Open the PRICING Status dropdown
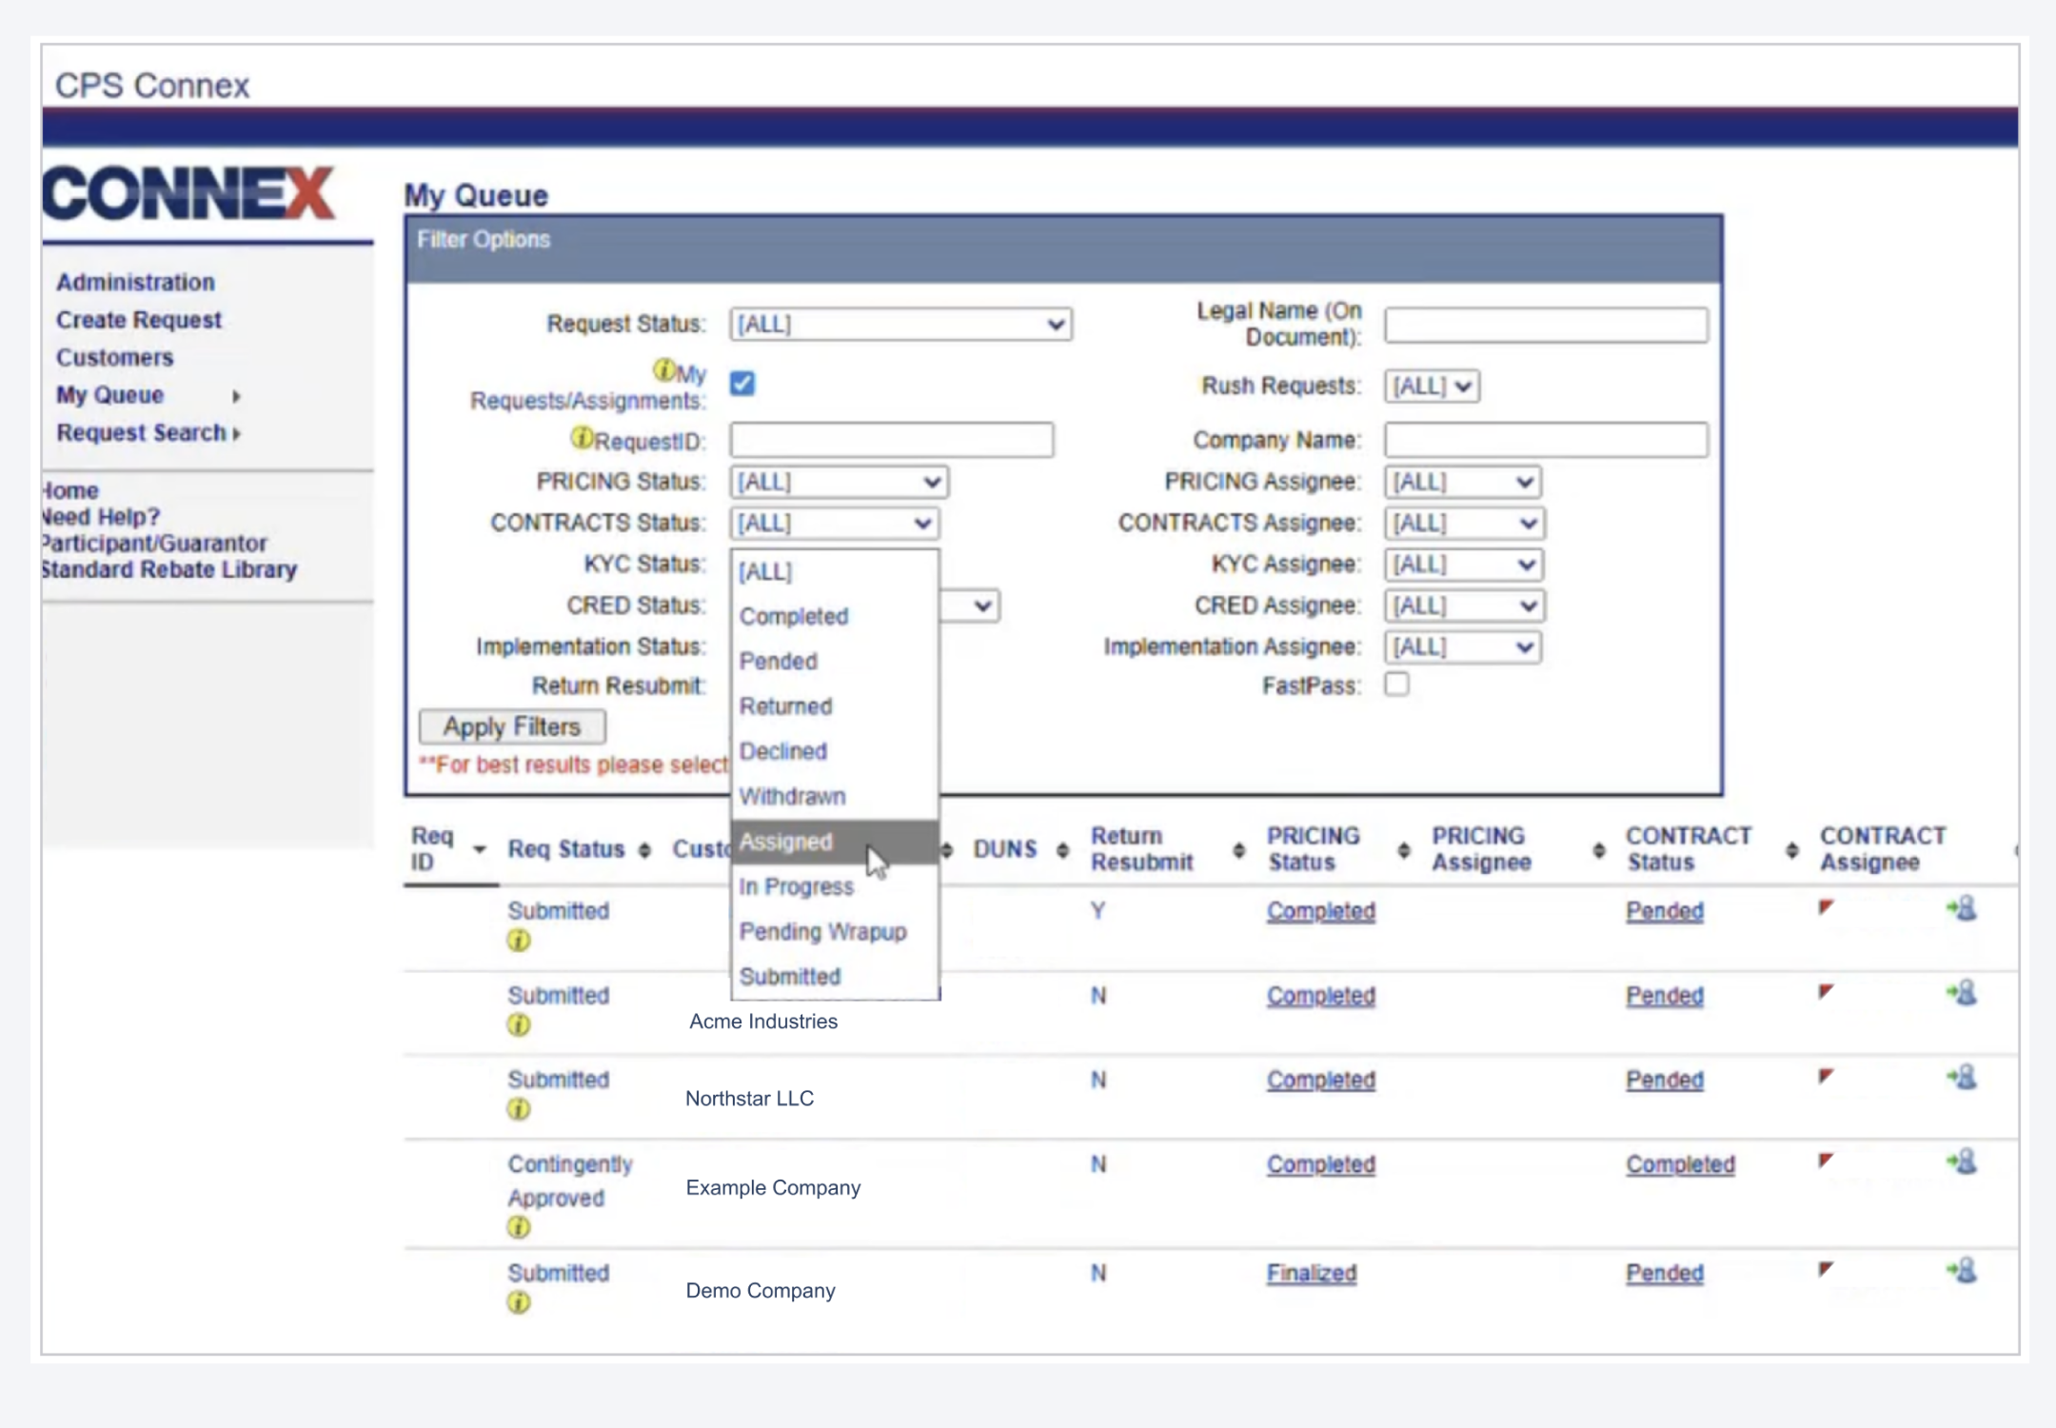Image resolution: width=2056 pixels, height=1428 pixels. pyautogui.click(x=839, y=482)
